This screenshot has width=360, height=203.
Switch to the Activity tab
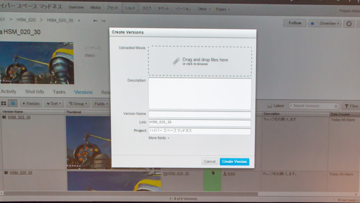point(8,91)
